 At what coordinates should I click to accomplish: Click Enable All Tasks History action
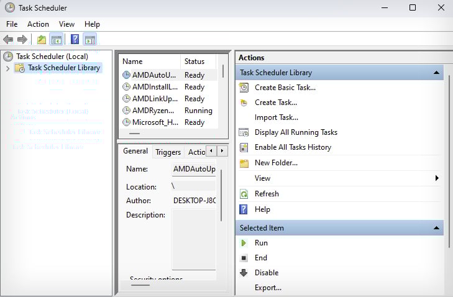click(293, 147)
